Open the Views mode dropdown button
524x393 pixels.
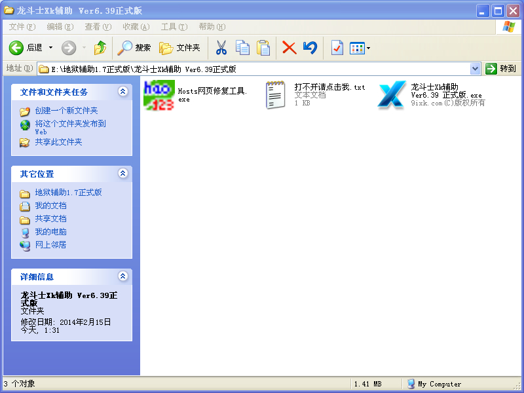coord(360,48)
